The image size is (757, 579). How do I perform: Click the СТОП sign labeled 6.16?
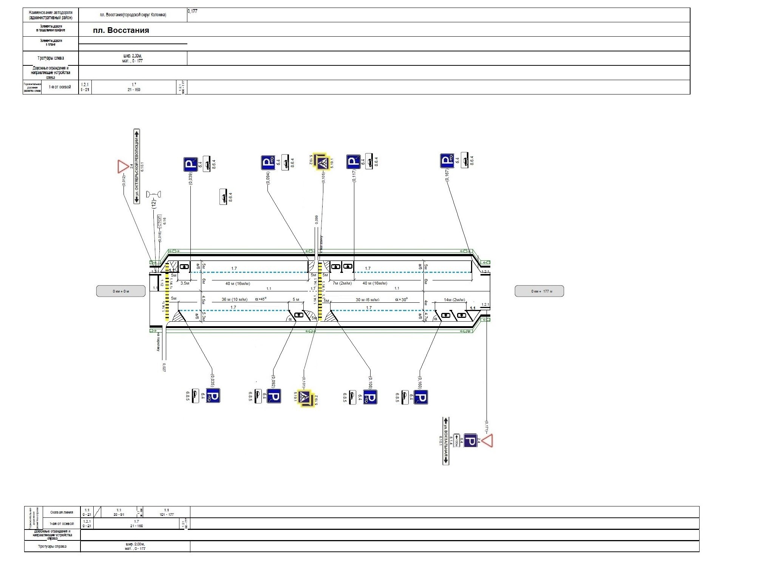click(x=159, y=221)
